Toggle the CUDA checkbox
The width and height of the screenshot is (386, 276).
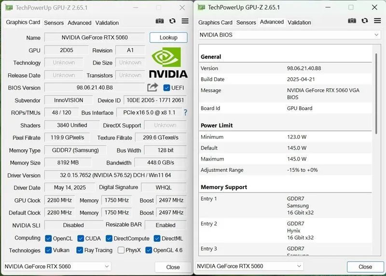tap(81, 238)
